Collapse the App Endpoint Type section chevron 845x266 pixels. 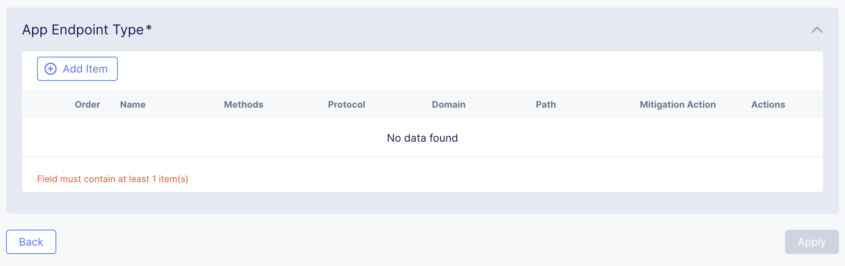(817, 30)
